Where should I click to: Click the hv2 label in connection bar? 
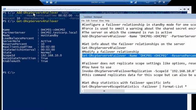click(147, 2)
